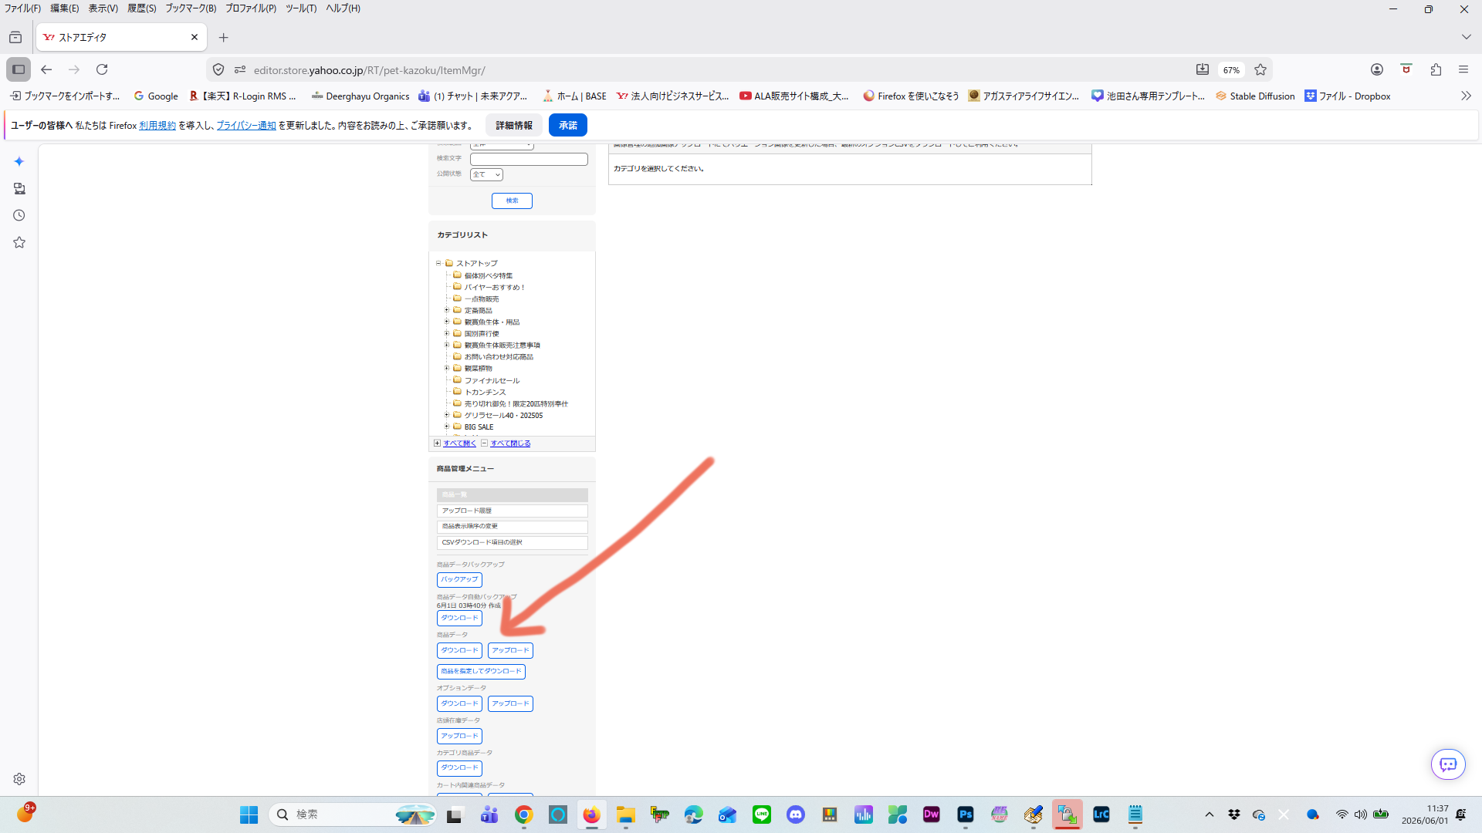Open File Explorer from the taskbar
Screen dimensions: 1482x833
tap(626, 814)
